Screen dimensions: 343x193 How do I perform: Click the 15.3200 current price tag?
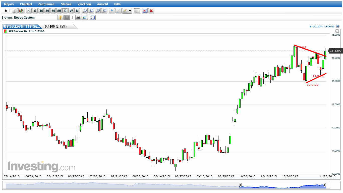(x=335, y=51)
